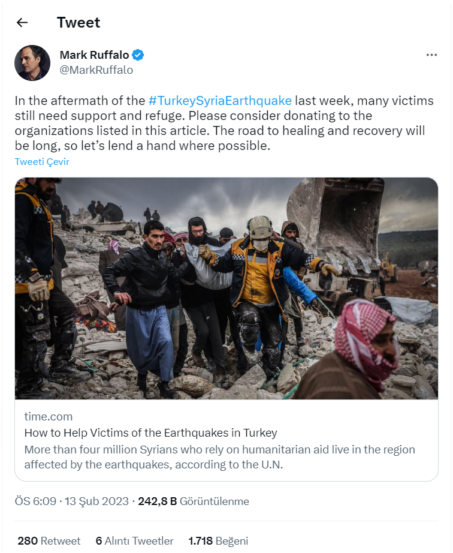
Task: Open the Mark Ruffalo display name
Action: point(95,55)
